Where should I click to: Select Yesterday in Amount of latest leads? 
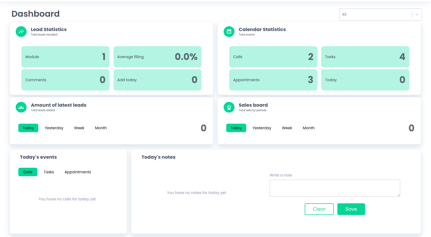[54, 128]
